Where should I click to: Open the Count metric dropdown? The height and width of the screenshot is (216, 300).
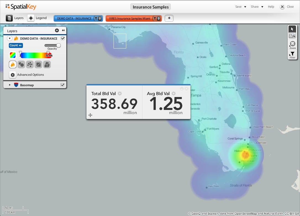point(16,45)
